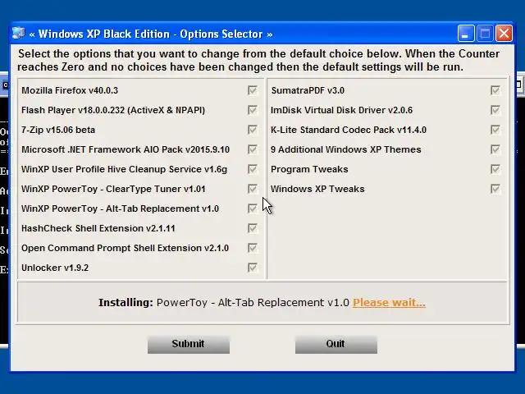Image resolution: width=525 pixels, height=394 pixels.
Task: Toggle the ImDisk Virtual Disk Driver checkbox
Action: tap(495, 110)
